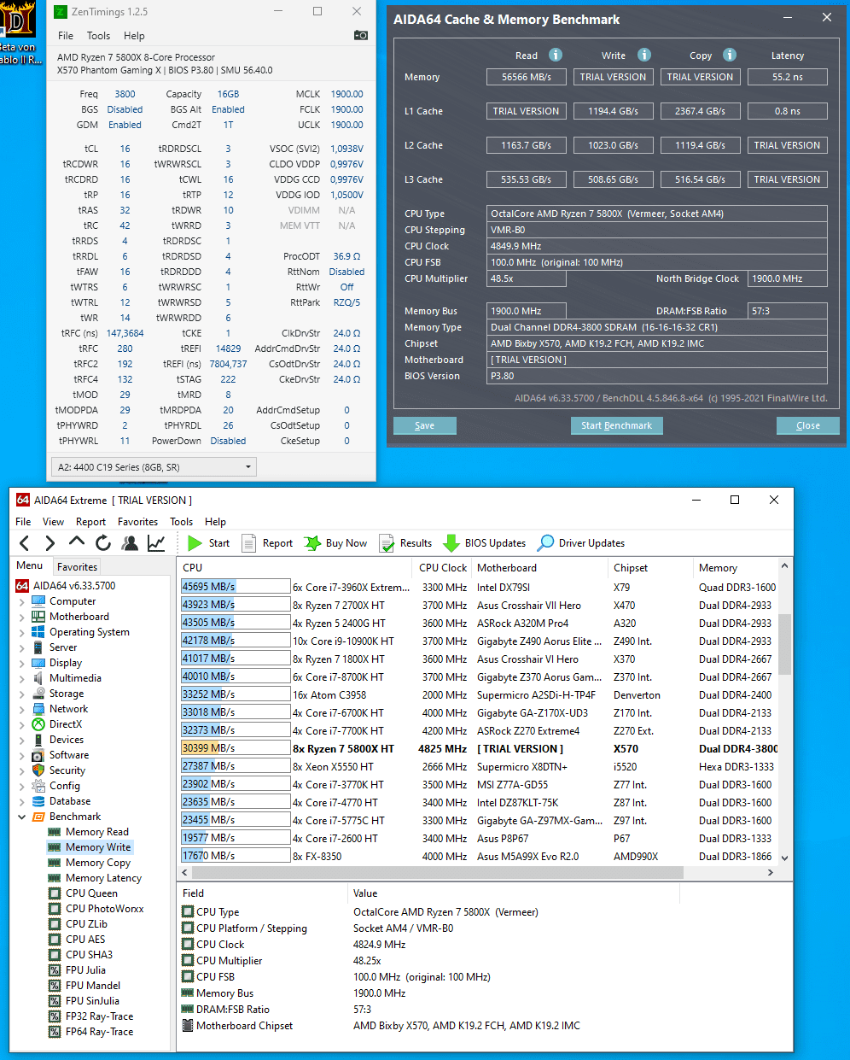This screenshot has height=1060, width=850.
Task: Open desktop Diablo II shortcut icon
Action: (19, 32)
